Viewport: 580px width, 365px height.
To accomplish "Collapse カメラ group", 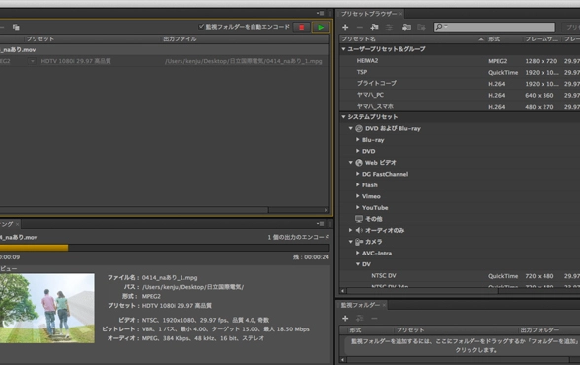I will click(x=351, y=242).
